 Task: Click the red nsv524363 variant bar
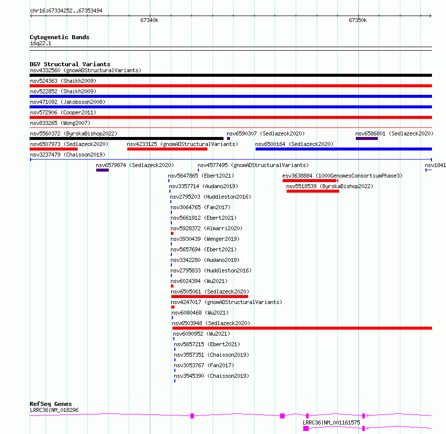click(231, 86)
